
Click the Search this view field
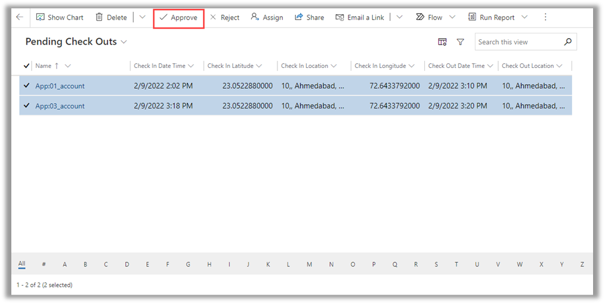518,42
